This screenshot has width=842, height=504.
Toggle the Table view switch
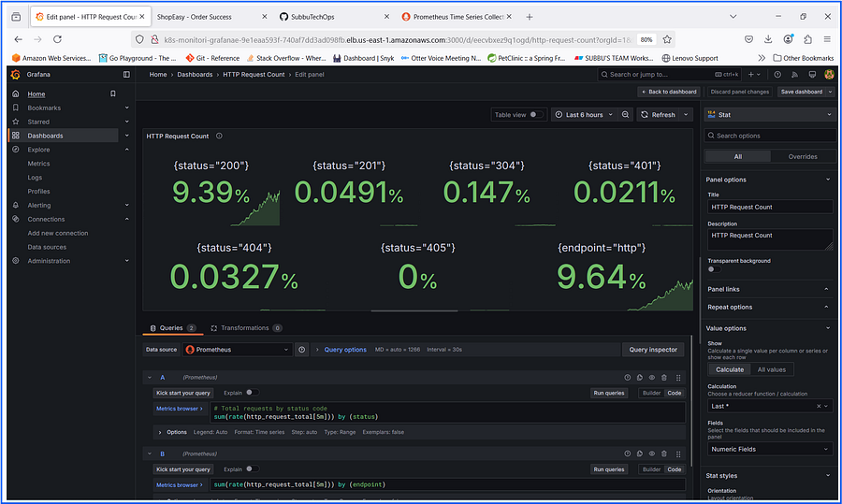[x=536, y=115]
